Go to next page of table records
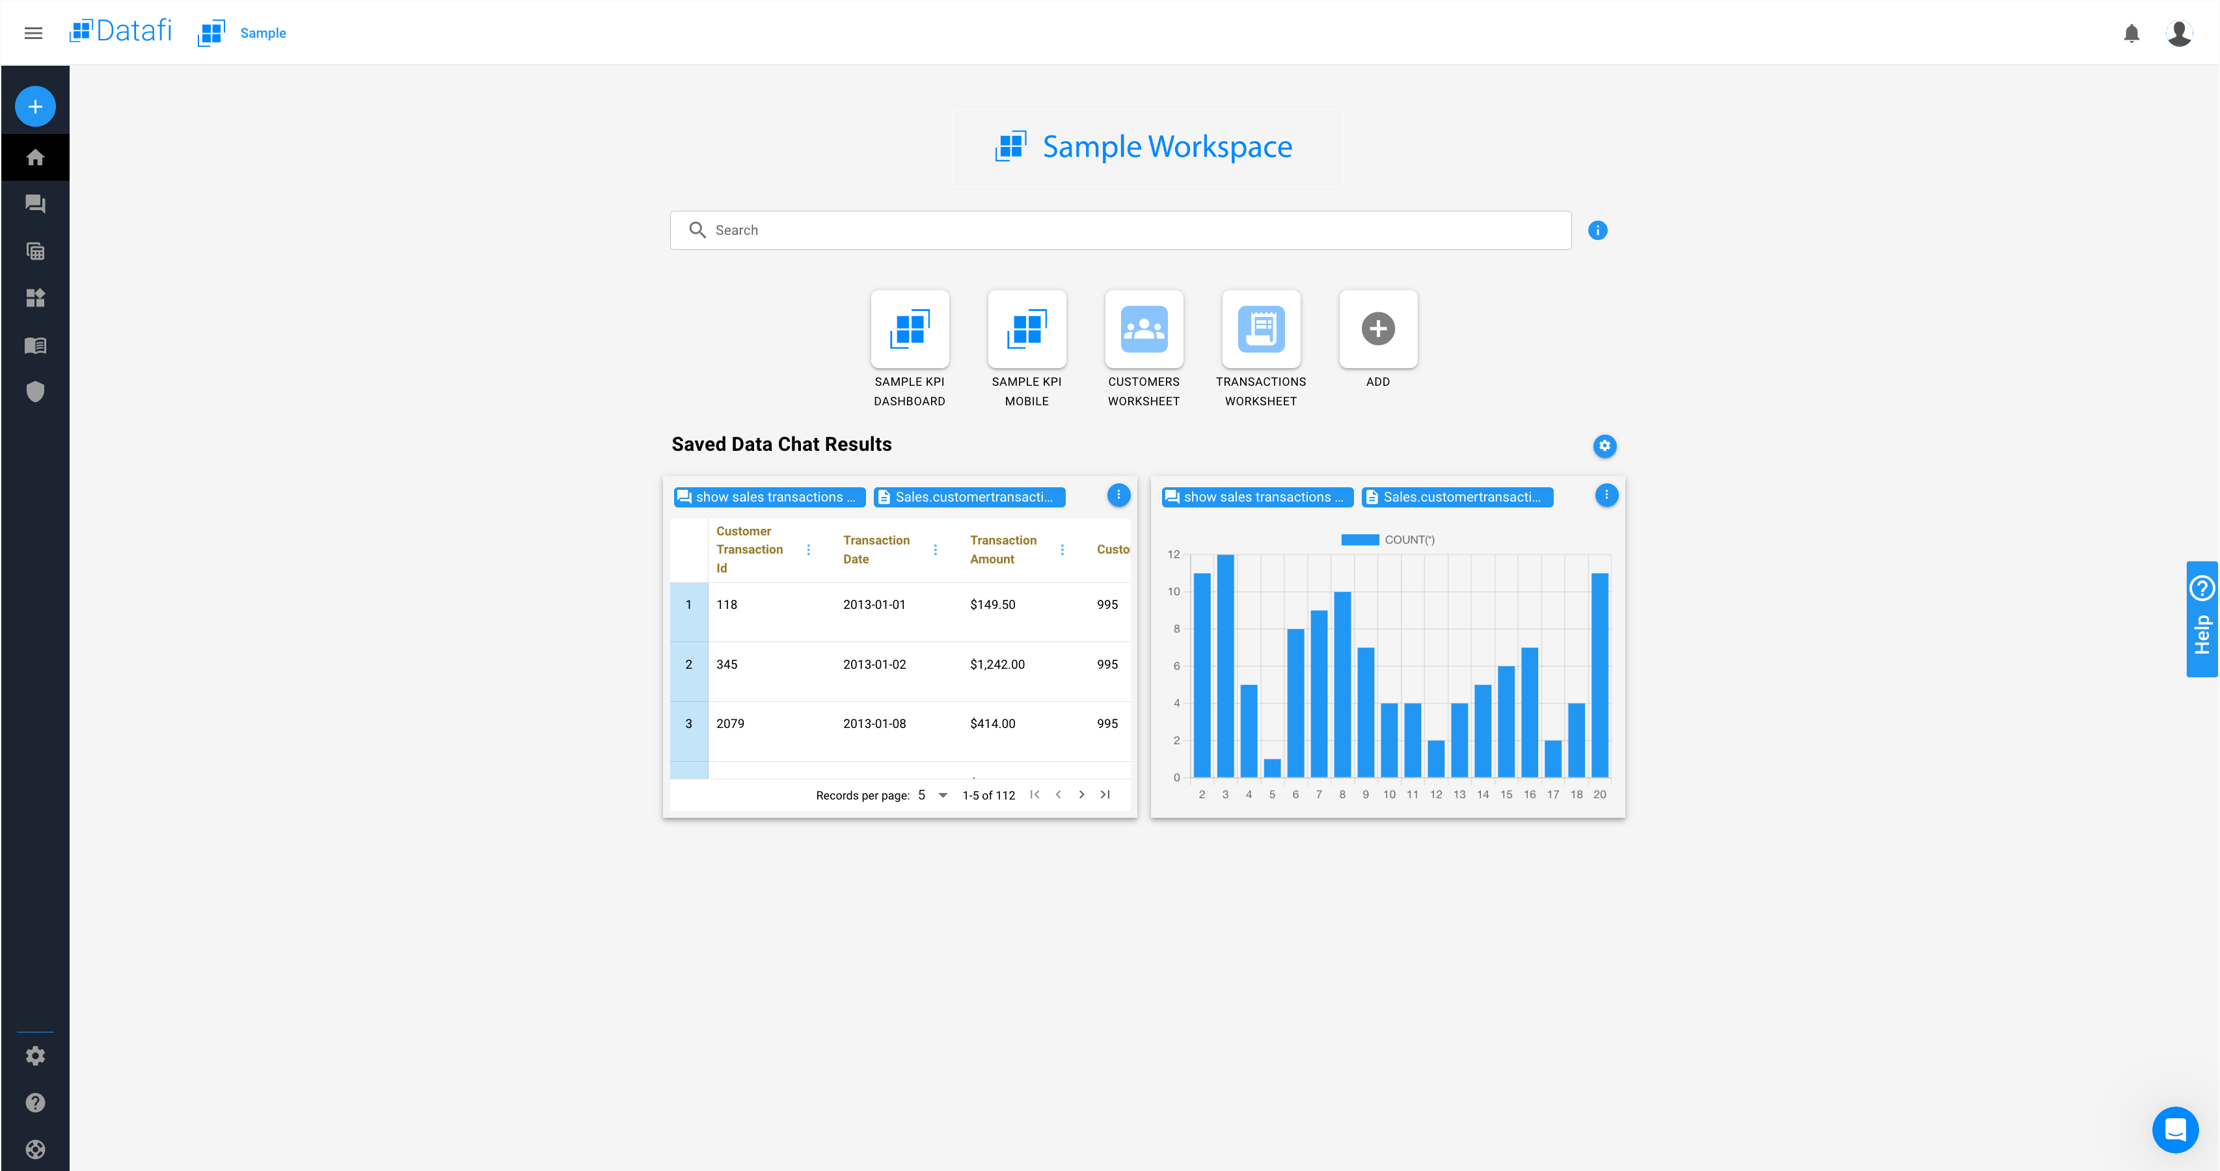 pyautogui.click(x=1081, y=794)
